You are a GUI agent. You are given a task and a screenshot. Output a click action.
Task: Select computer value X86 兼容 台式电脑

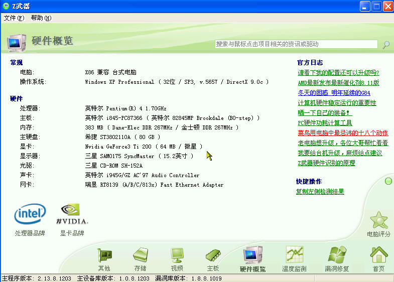point(110,72)
